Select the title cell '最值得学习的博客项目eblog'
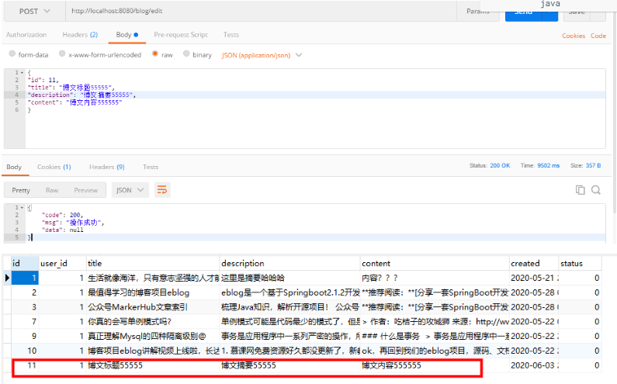617x384 pixels. coord(153,292)
